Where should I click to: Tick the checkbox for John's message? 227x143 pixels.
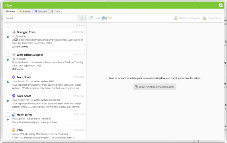(x=8, y=130)
